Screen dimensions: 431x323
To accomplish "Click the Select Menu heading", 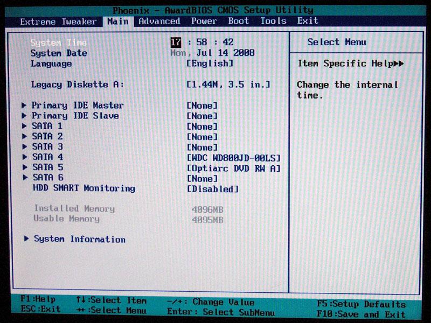I will pyautogui.click(x=337, y=42).
